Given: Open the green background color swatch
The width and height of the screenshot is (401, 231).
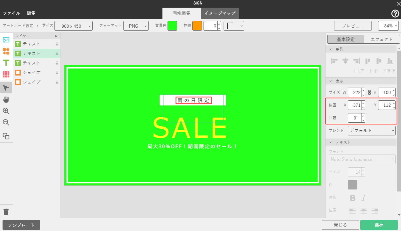Looking at the screenshot, I should pos(172,26).
